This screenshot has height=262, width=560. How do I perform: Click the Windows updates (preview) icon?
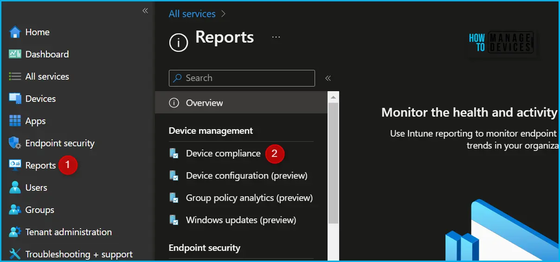174,220
